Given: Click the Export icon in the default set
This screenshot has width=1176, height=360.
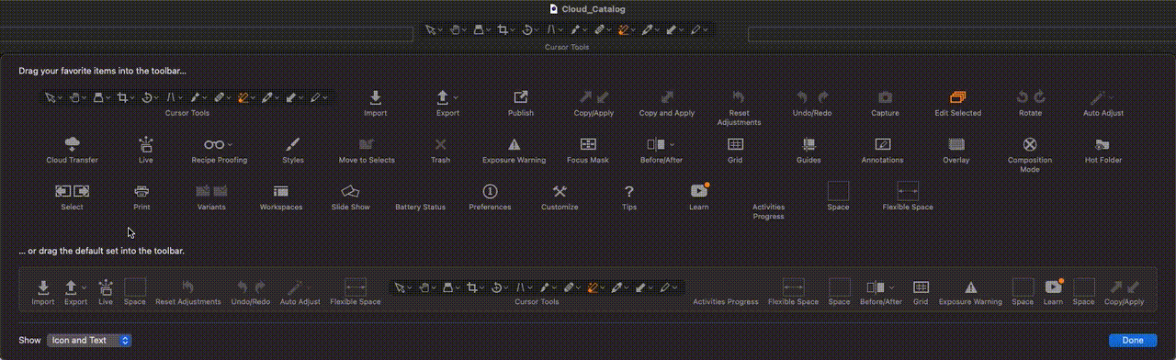Looking at the screenshot, I should point(71,287).
